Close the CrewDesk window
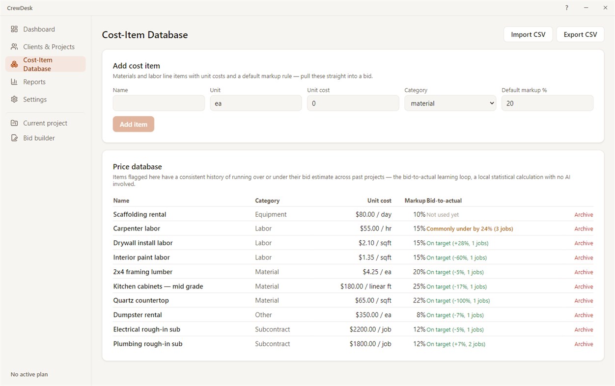 tap(605, 8)
